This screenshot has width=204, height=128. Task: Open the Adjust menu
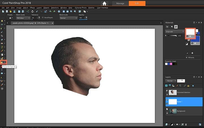25,8
